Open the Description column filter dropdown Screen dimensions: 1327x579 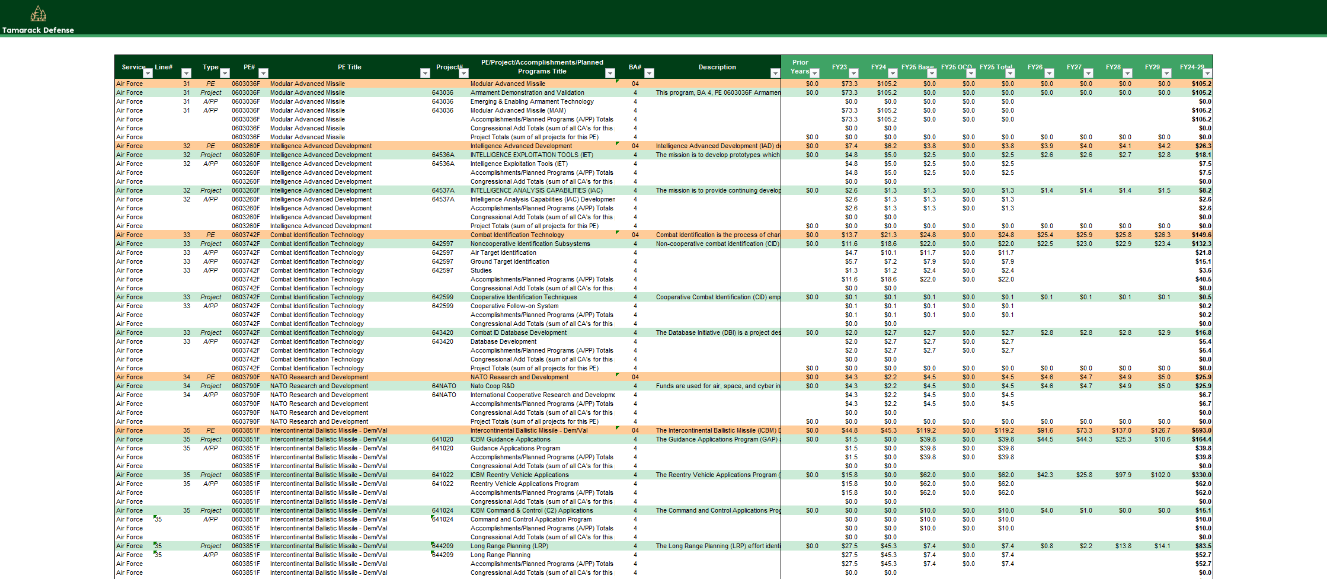[775, 73]
